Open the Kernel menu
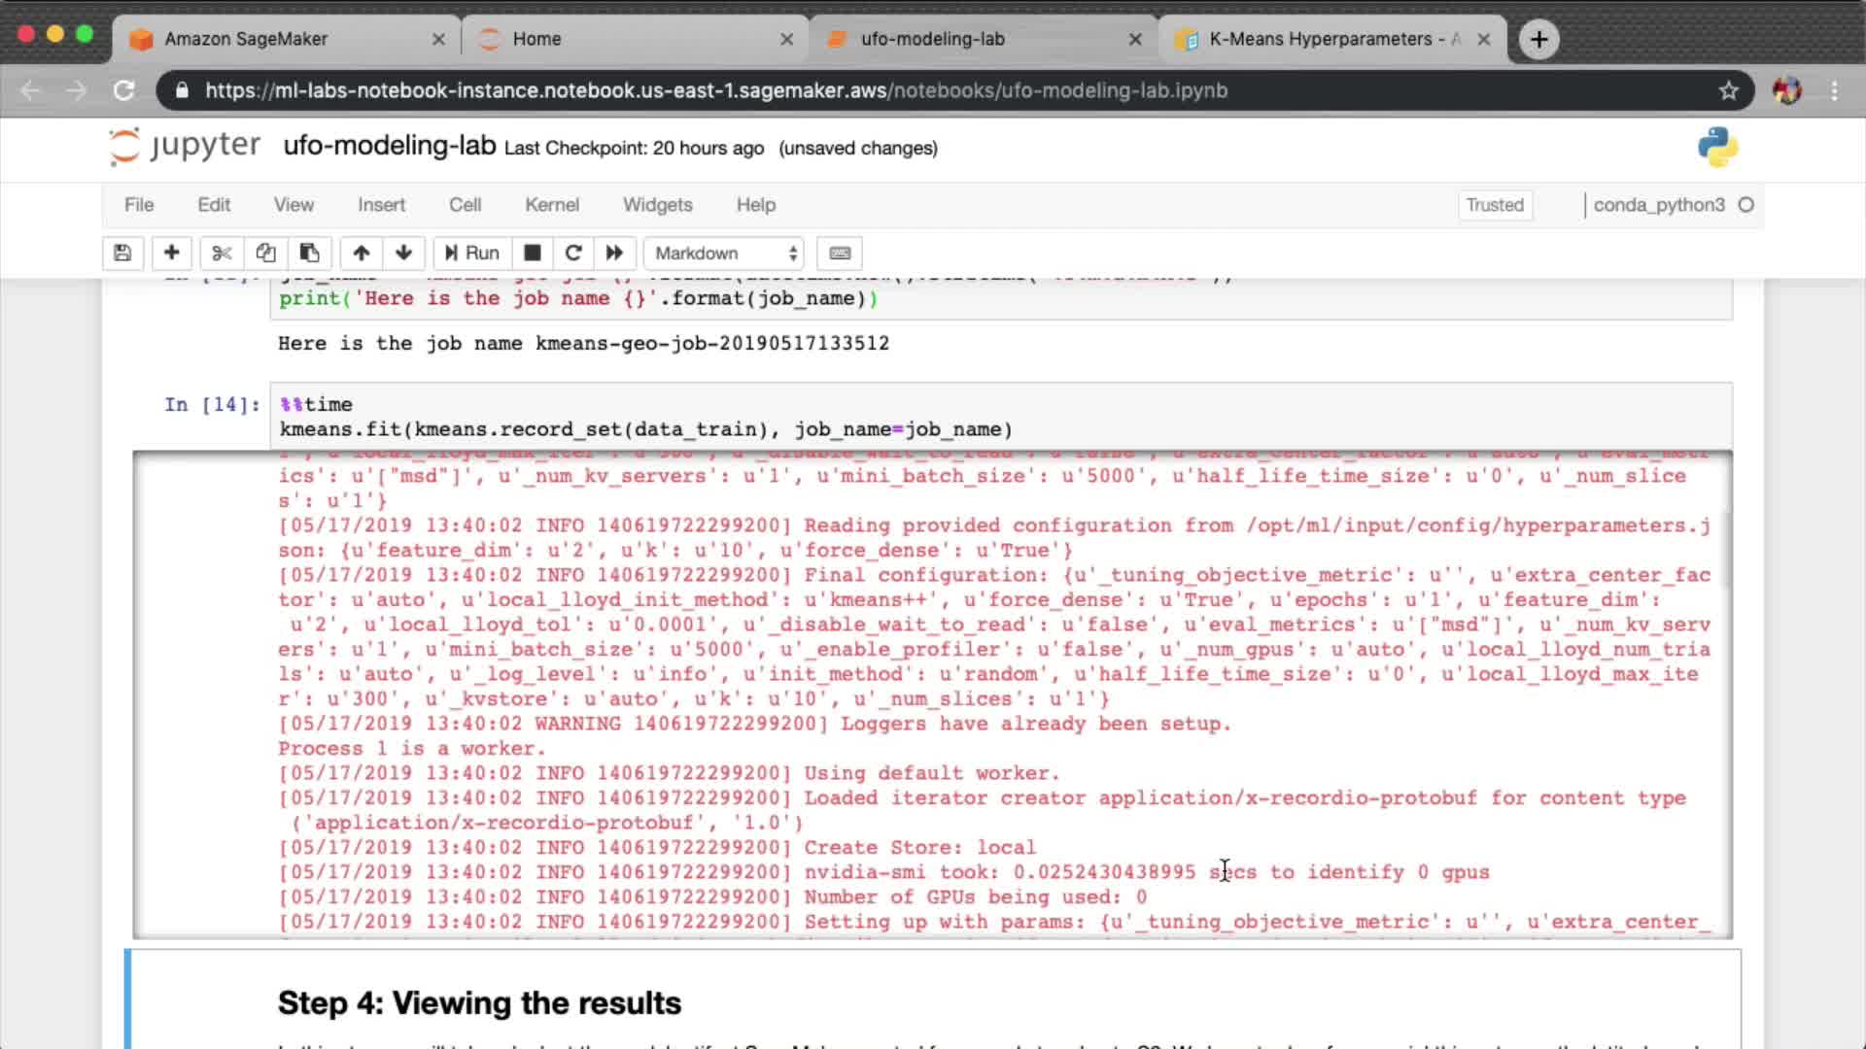The width and height of the screenshot is (1866, 1049). click(x=551, y=205)
